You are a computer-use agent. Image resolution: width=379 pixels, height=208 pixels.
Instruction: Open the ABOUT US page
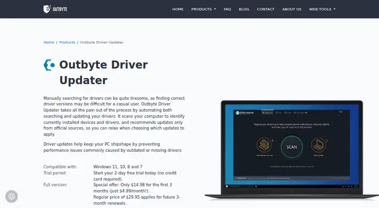(292, 9)
